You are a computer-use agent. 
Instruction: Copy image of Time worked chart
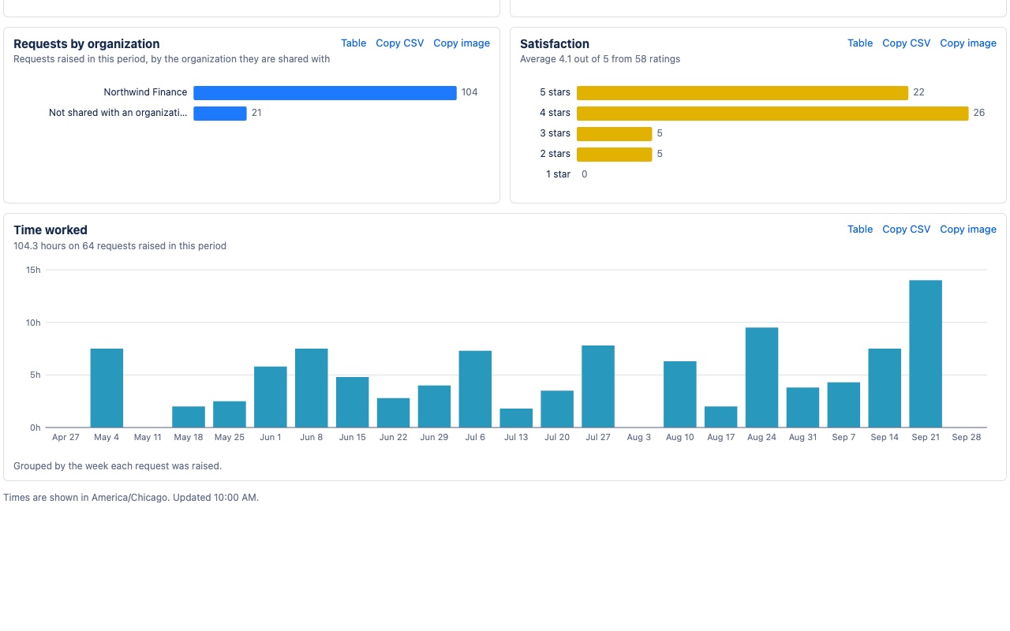click(x=968, y=230)
